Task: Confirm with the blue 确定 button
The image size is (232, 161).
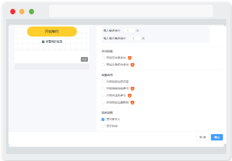Action: click(217, 137)
